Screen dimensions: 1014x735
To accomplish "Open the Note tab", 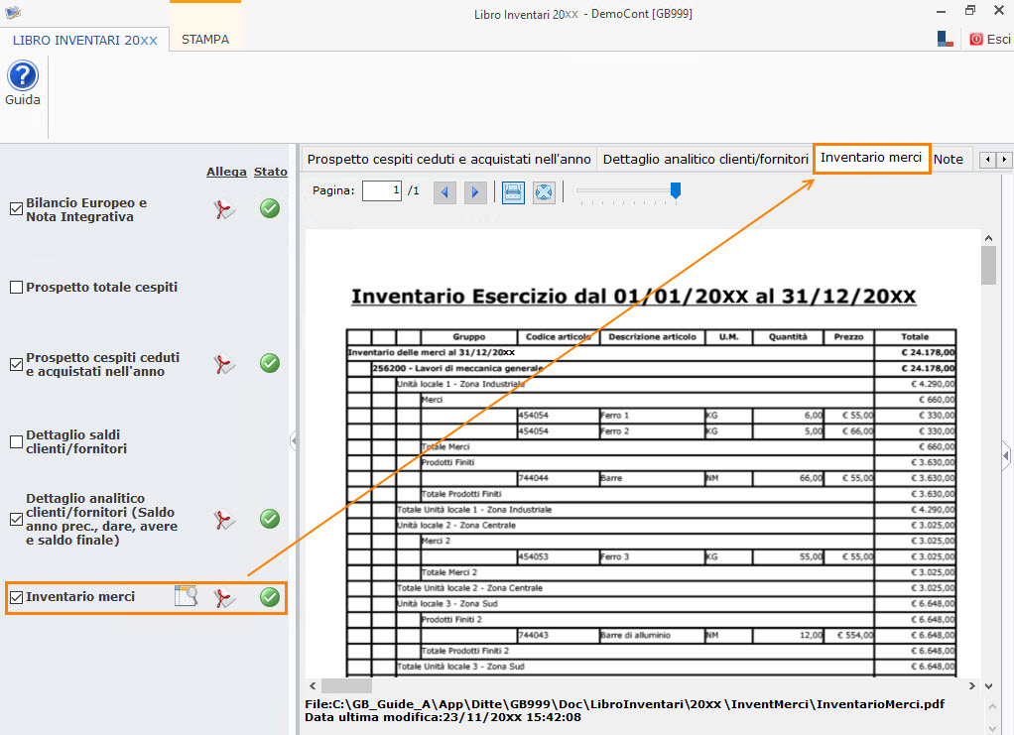I will coord(949,159).
